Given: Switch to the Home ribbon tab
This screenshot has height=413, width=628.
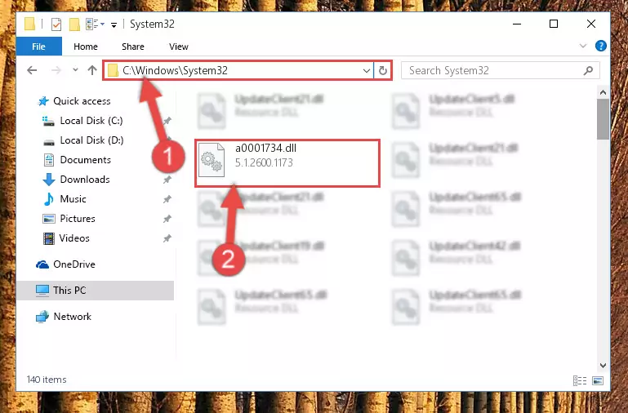Looking at the screenshot, I should (85, 47).
